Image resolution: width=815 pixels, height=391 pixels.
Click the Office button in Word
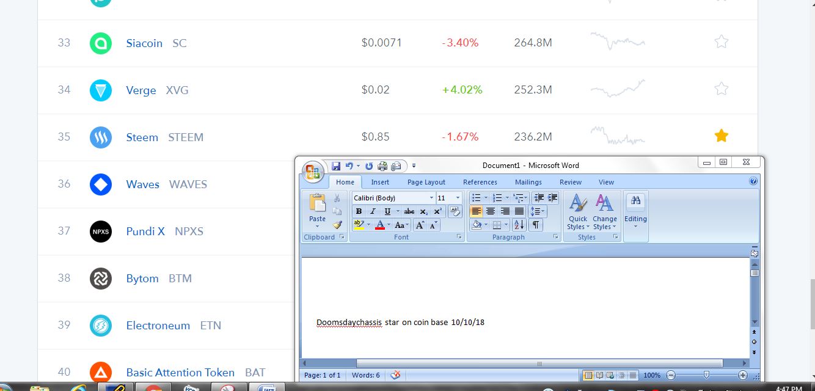click(x=312, y=172)
